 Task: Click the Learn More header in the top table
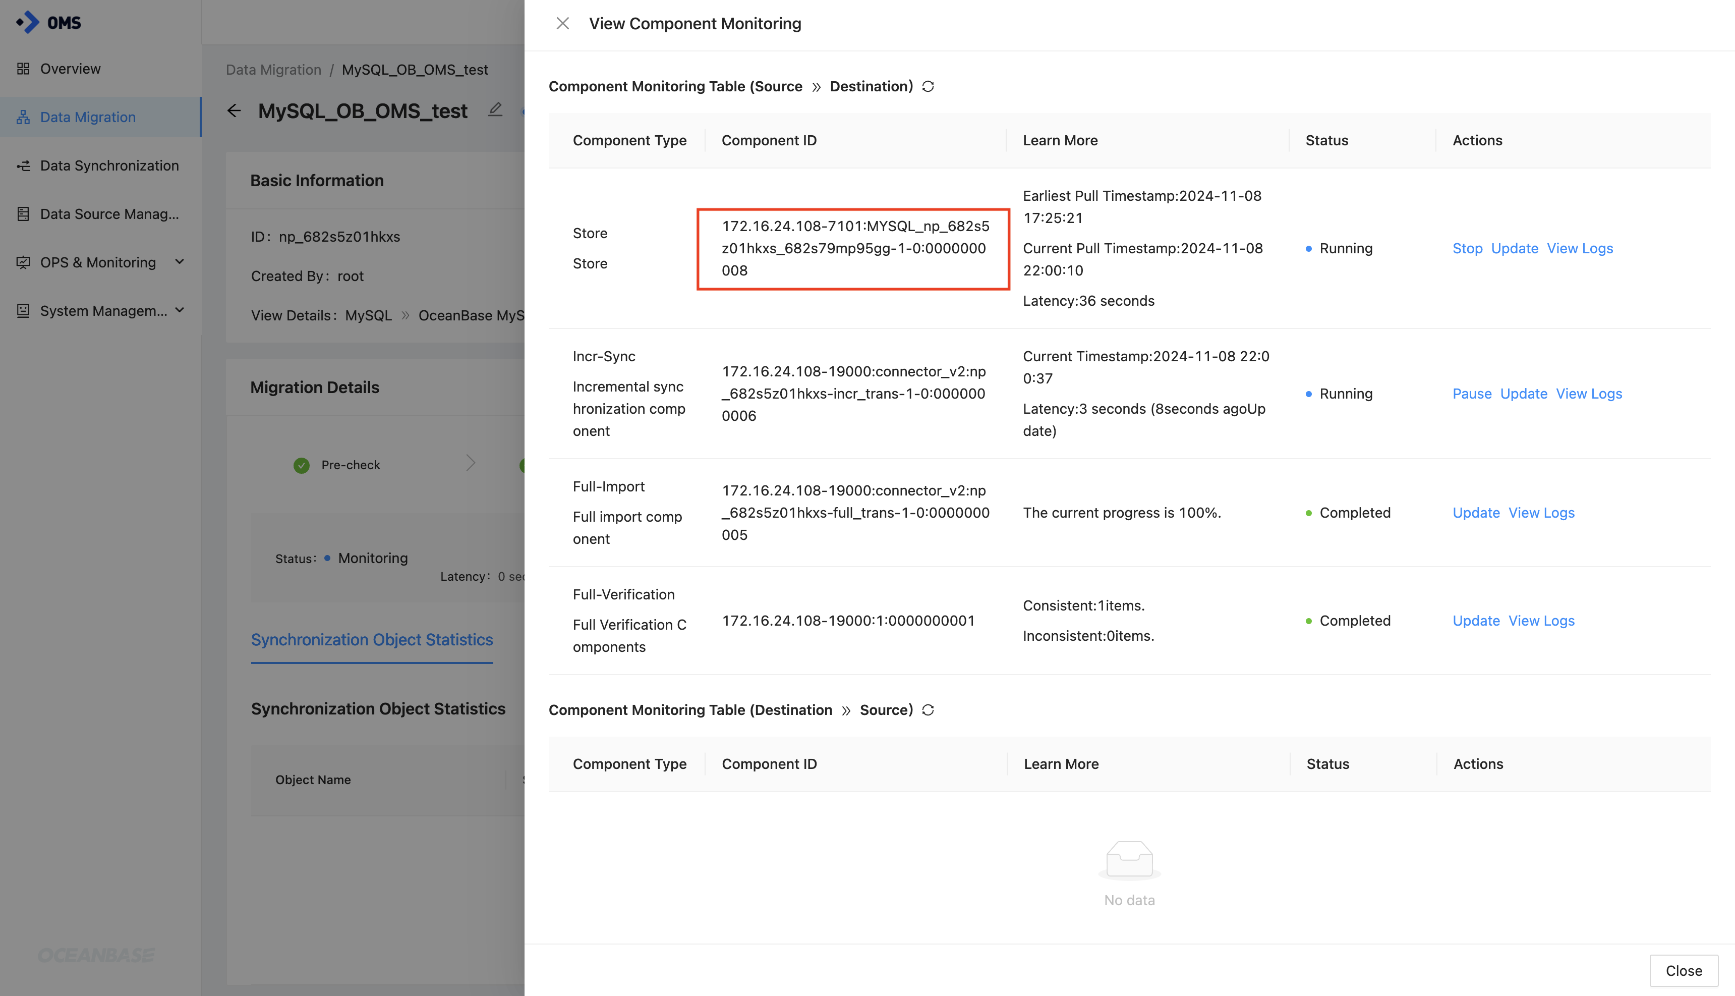[1060, 140]
